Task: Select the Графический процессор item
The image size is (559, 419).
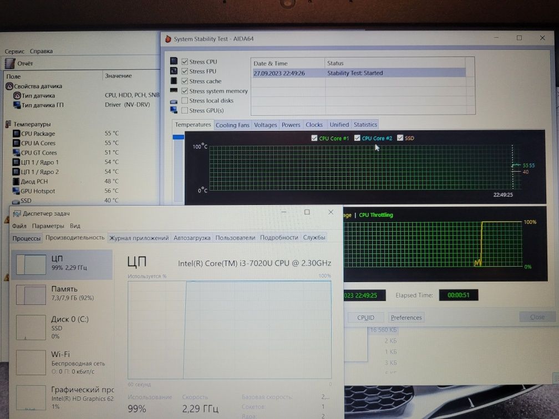Action: click(x=62, y=397)
